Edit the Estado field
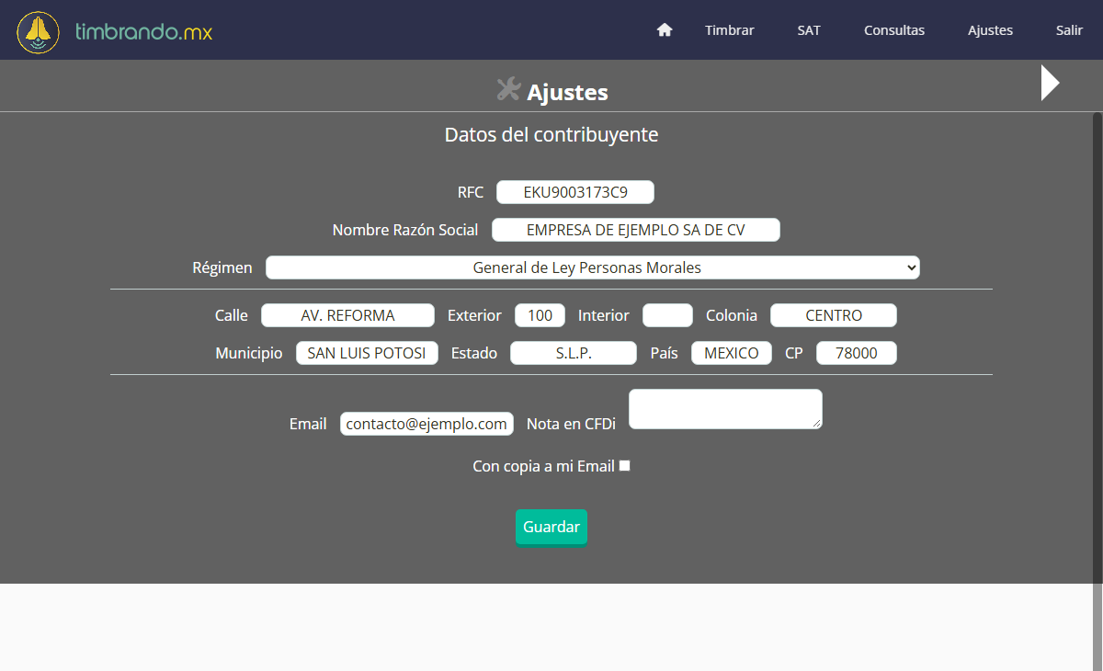1103x671 pixels. (x=574, y=353)
